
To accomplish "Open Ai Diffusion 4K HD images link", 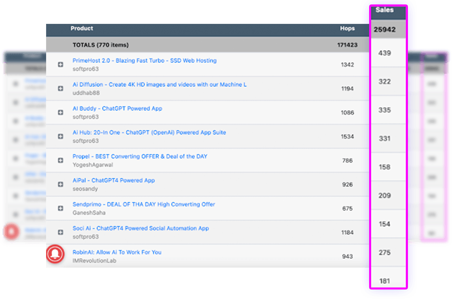I will click(159, 85).
